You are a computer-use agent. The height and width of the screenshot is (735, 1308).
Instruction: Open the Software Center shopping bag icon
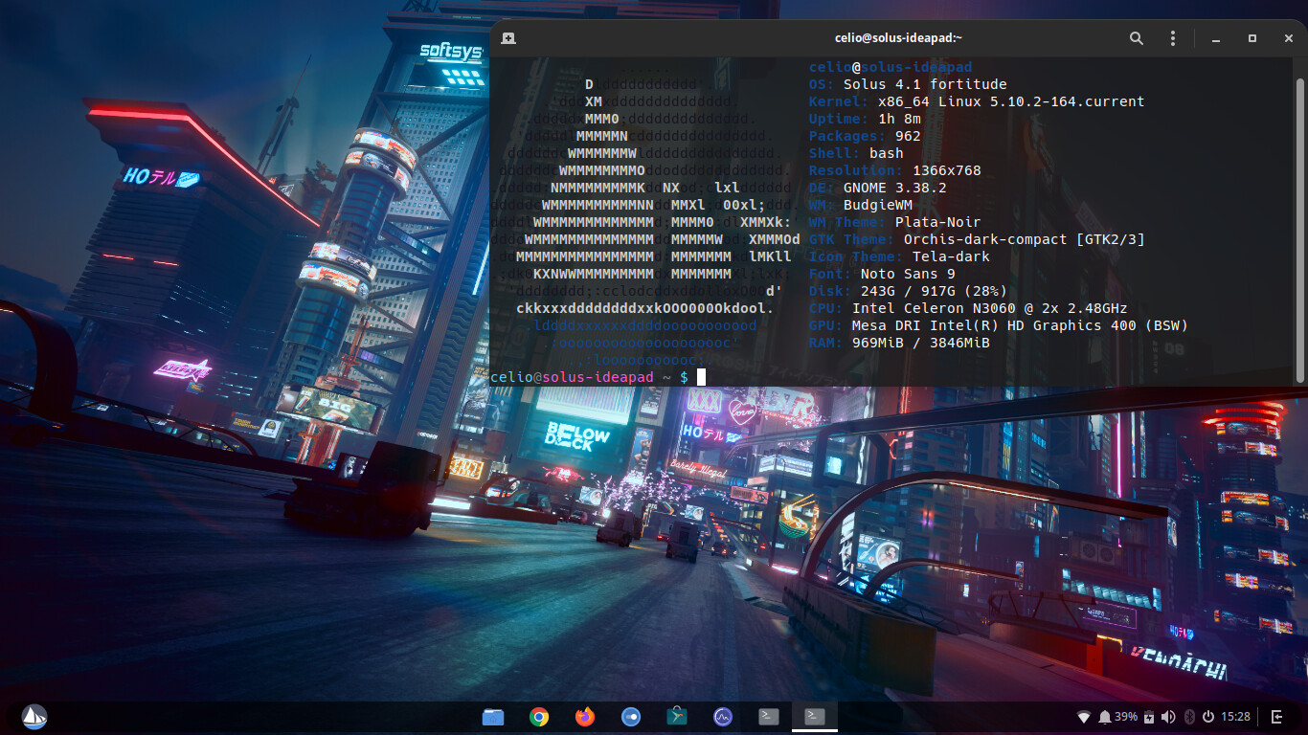pyautogui.click(x=677, y=716)
